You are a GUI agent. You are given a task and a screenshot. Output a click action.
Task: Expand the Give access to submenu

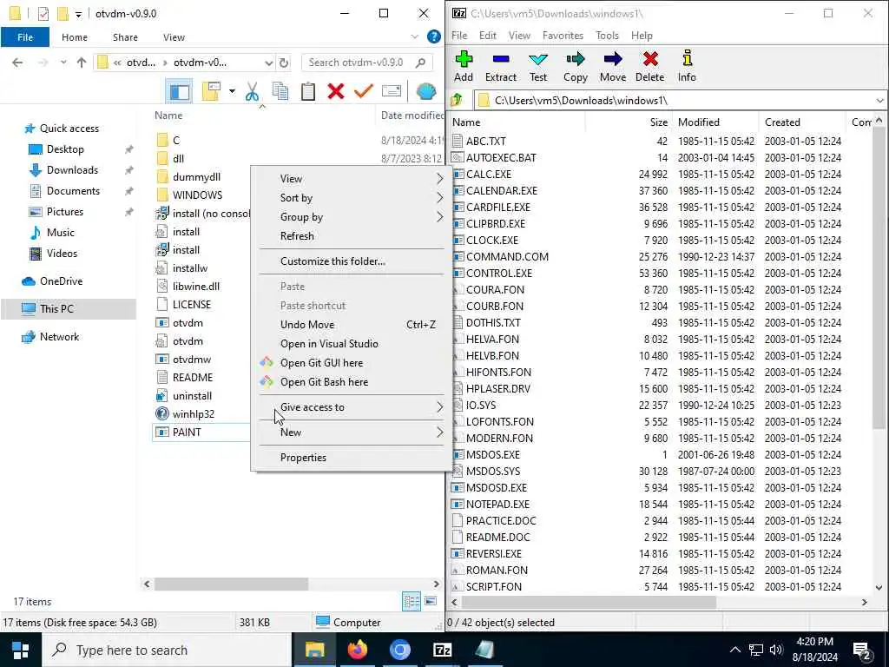pyautogui.click(x=352, y=407)
